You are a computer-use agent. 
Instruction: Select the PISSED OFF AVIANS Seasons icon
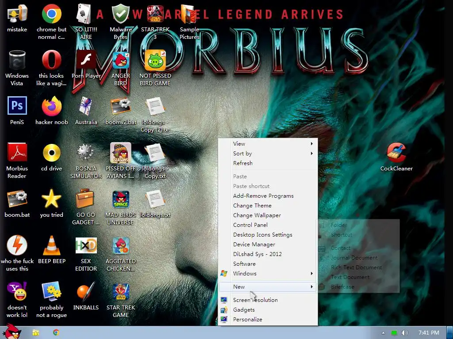(120, 152)
